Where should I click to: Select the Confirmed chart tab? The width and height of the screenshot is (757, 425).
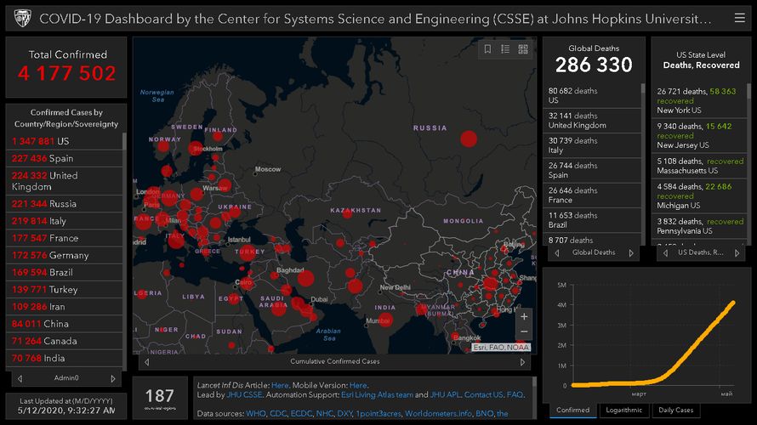tap(572, 410)
